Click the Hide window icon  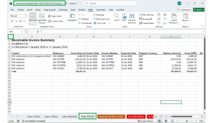[159, 19]
